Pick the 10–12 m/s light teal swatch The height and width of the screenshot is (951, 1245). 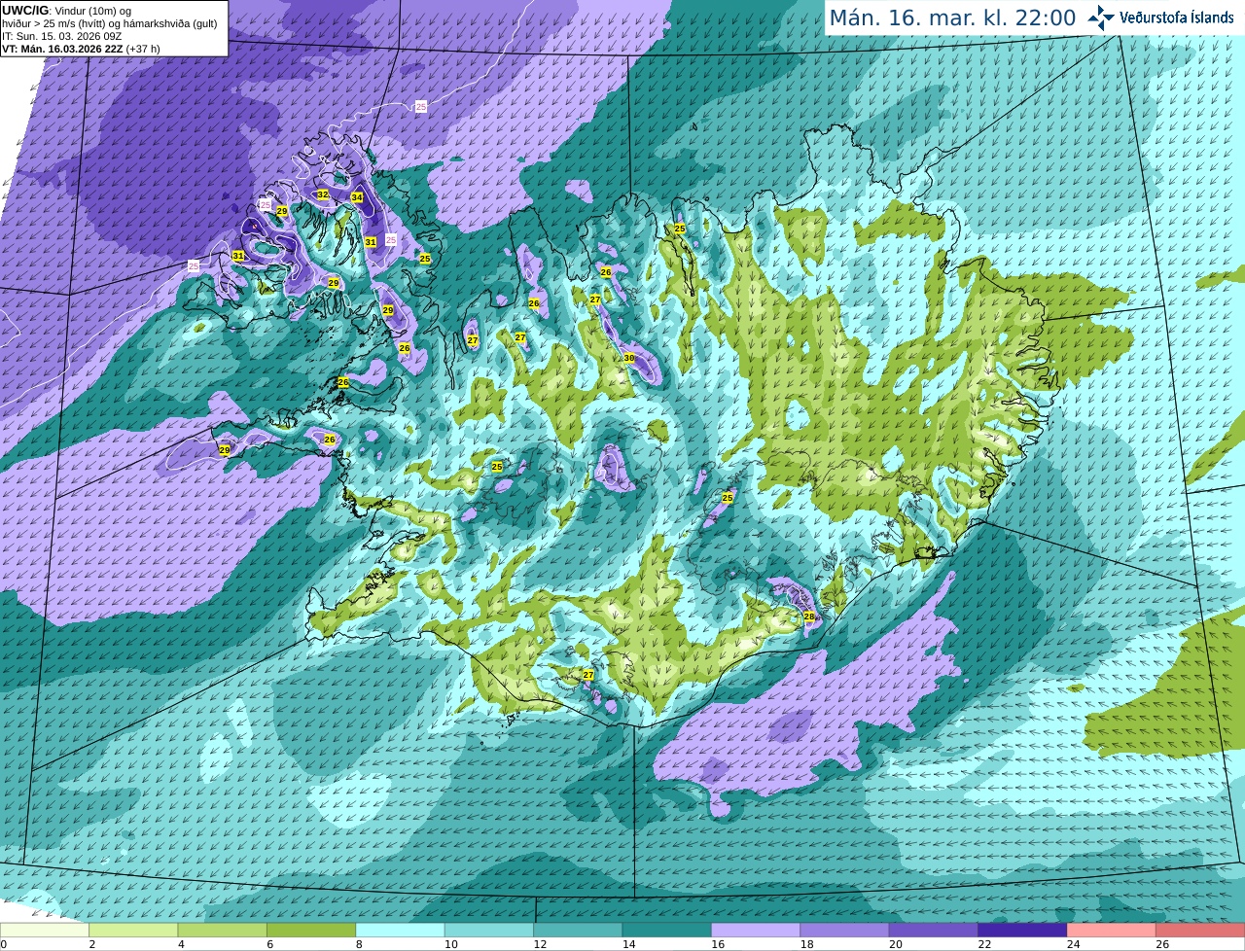point(489,930)
